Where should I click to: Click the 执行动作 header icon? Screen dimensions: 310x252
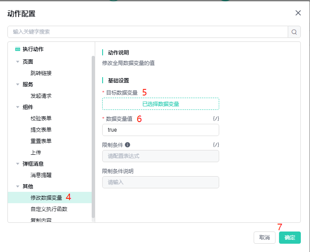[17, 49]
